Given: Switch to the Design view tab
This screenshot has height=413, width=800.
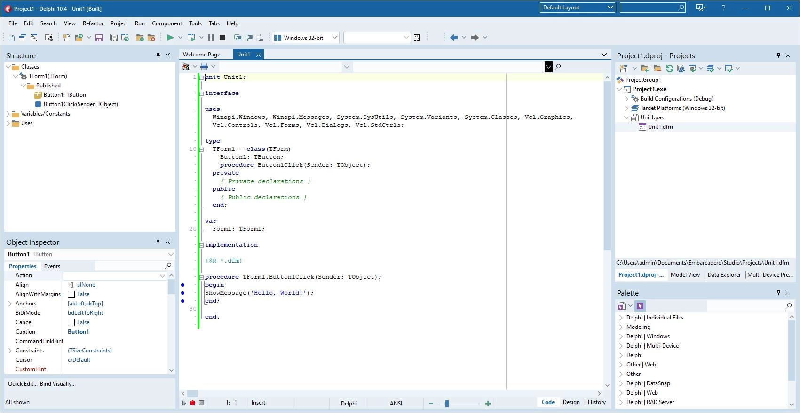Looking at the screenshot, I should click(x=571, y=402).
